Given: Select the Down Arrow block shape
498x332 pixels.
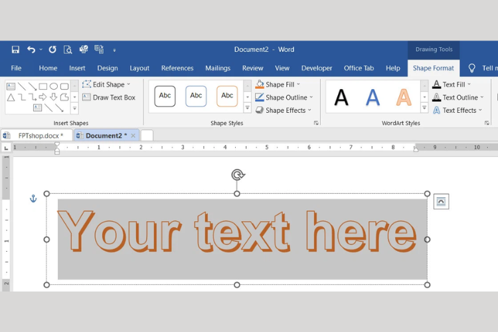Looking at the screenshot, I should pyautogui.click(x=54, y=97).
